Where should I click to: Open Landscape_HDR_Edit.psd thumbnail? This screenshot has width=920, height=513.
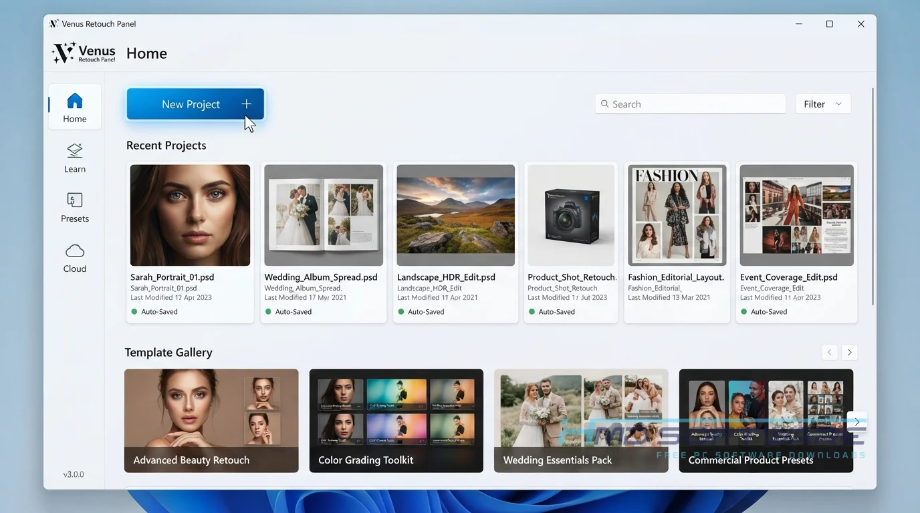tap(456, 215)
